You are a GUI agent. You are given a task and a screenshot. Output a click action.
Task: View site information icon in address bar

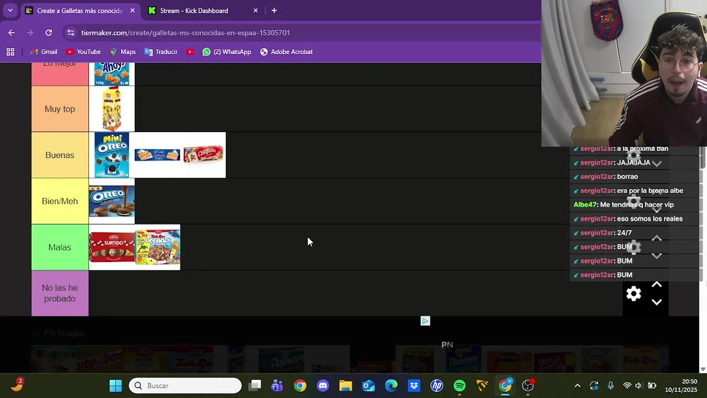(x=71, y=33)
